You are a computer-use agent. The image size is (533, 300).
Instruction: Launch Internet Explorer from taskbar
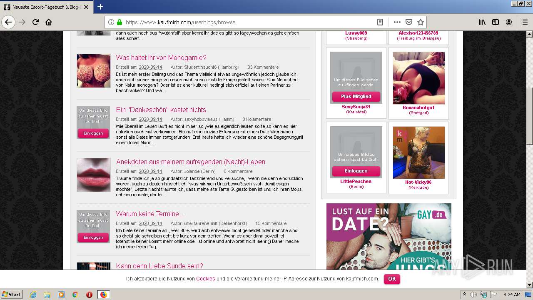click(33, 295)
